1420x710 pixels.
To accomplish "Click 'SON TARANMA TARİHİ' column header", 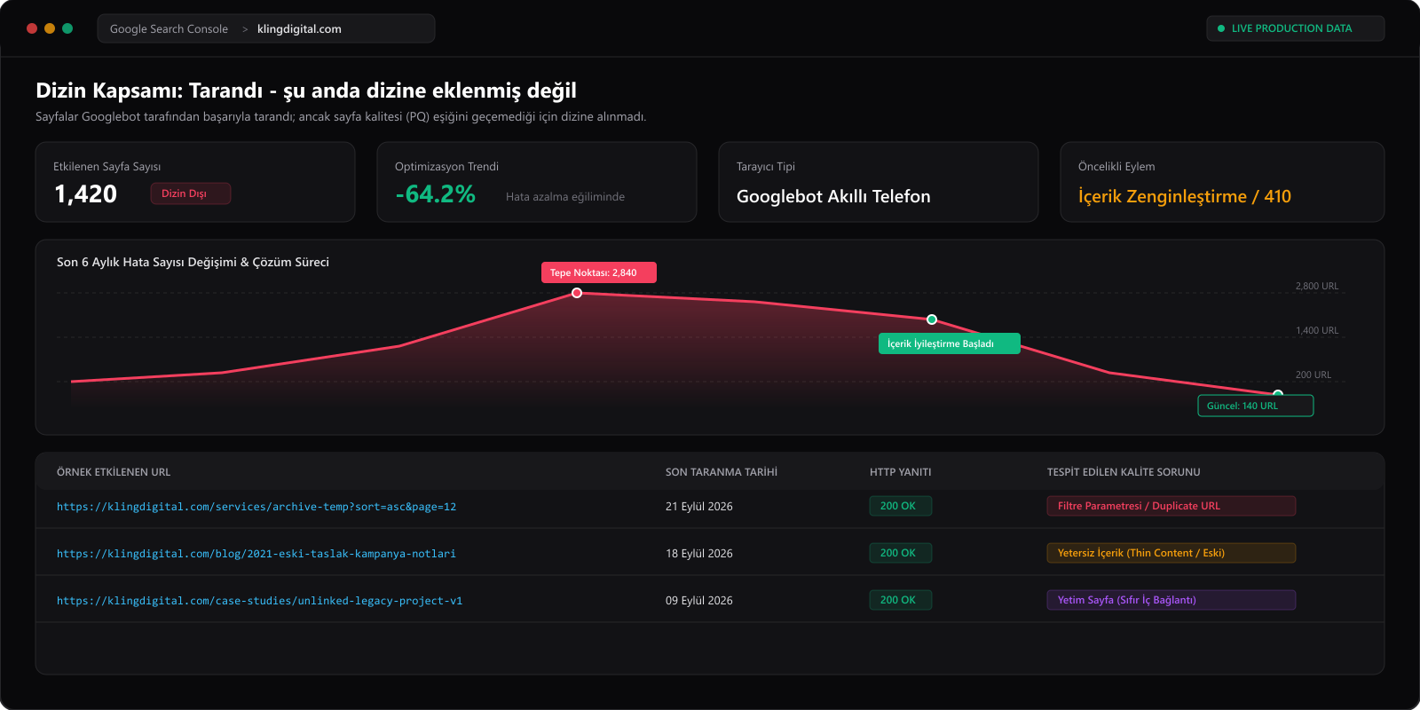I will [722, 472].
